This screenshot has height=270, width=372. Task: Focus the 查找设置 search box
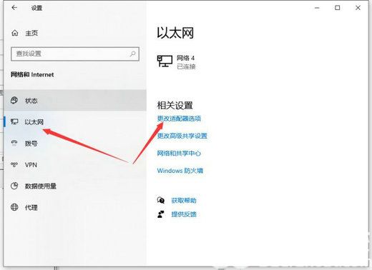75,54
